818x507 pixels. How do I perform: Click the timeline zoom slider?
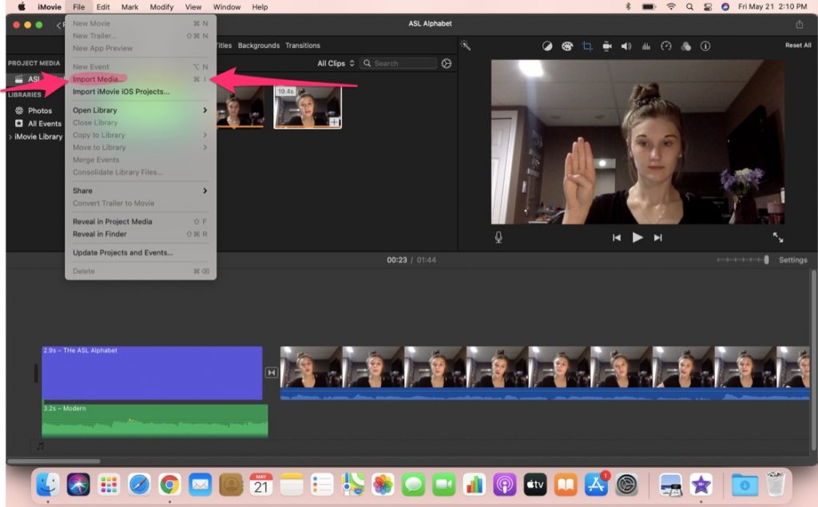pyautogui.click(x=742, y=259)
